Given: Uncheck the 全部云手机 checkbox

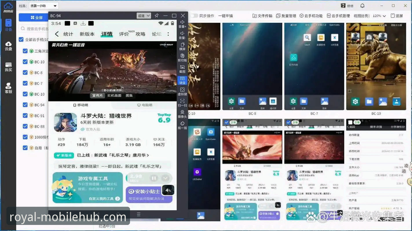Looking at the screenshot, I should click(x=21, y=40).
